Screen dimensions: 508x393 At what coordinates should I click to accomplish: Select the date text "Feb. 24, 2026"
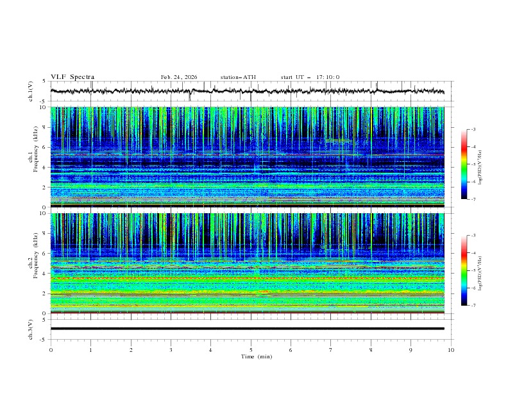179,77
